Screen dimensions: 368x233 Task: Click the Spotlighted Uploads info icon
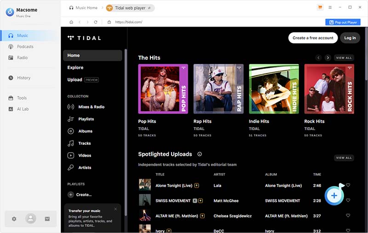click(x=200, y=154)
